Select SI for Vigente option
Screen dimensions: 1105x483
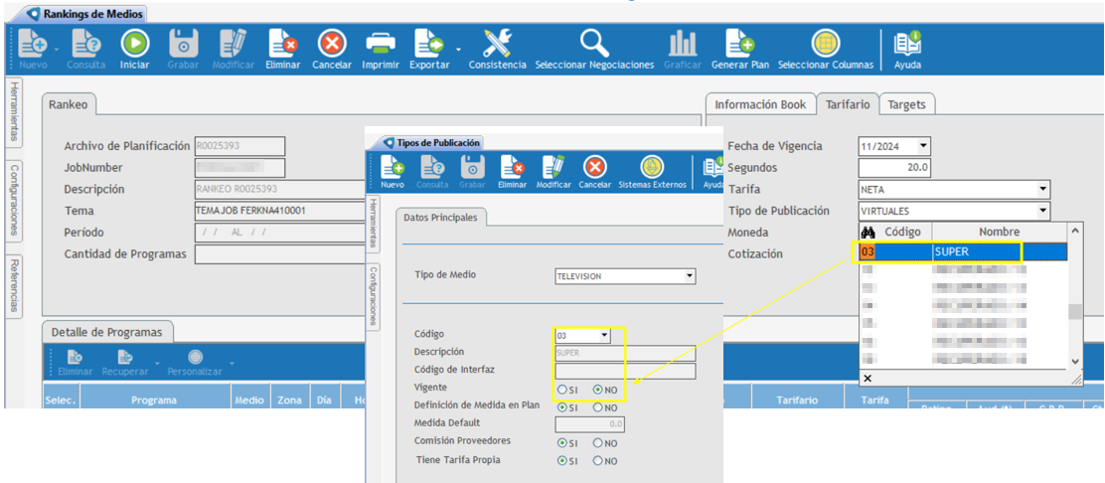(562, 390)
